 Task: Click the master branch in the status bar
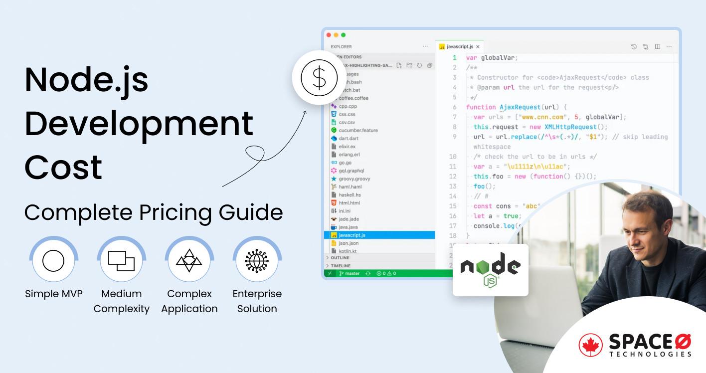coord(352,273)
